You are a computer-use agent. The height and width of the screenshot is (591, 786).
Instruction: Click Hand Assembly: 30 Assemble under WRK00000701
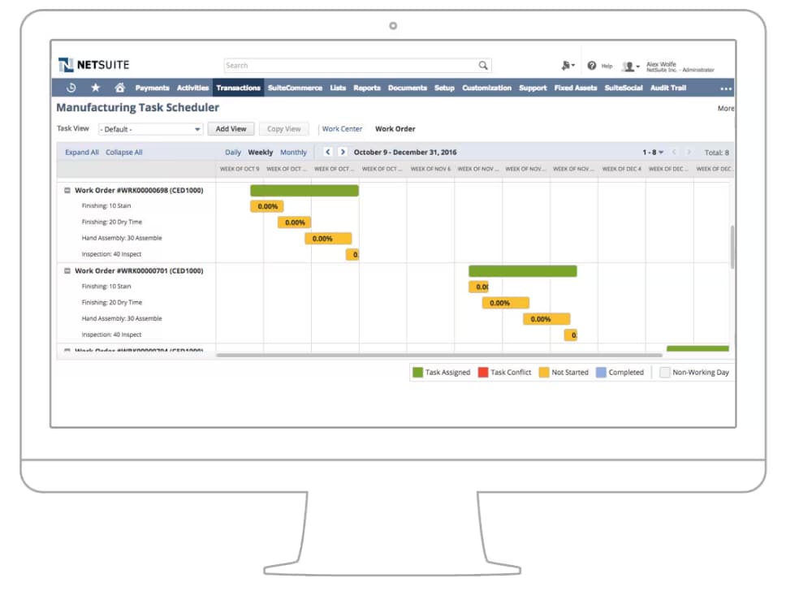[122, 318]
